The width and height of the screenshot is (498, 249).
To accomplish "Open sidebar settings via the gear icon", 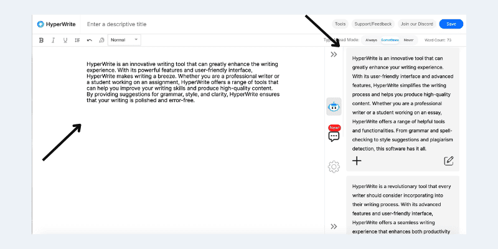I will click(x=334, y=167).
